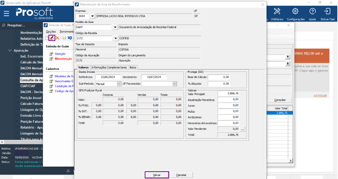This screenshot has width=338, height=179.
Task: Open the hamburger menu beside Prosoft logo
Action: (x=6, y=13)
